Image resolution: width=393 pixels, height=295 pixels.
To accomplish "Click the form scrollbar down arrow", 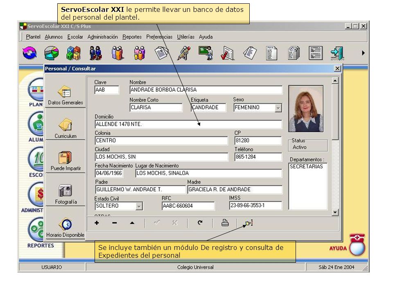I will 335,213.
